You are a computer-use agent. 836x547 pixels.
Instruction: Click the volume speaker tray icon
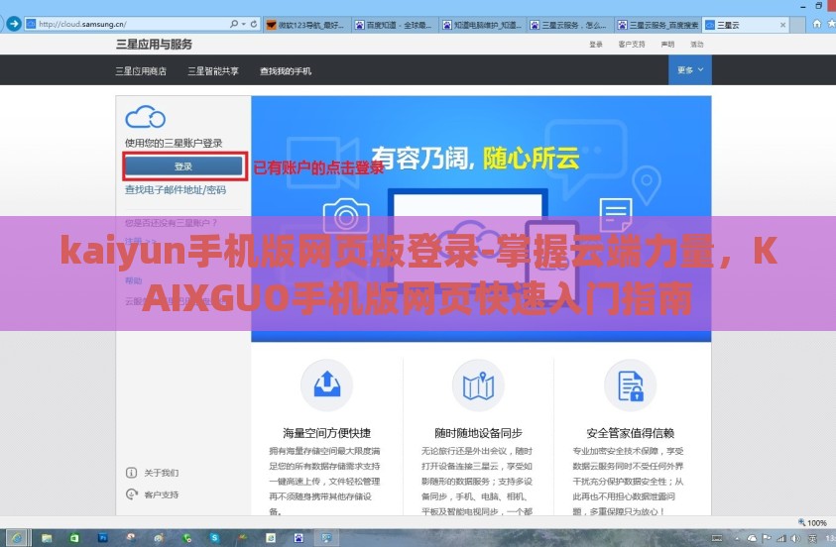pos(795,538)
